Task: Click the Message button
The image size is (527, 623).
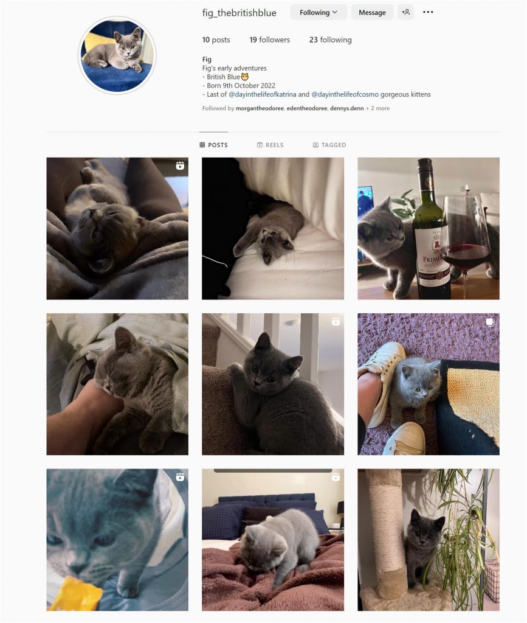Action: tap(372, 12)
